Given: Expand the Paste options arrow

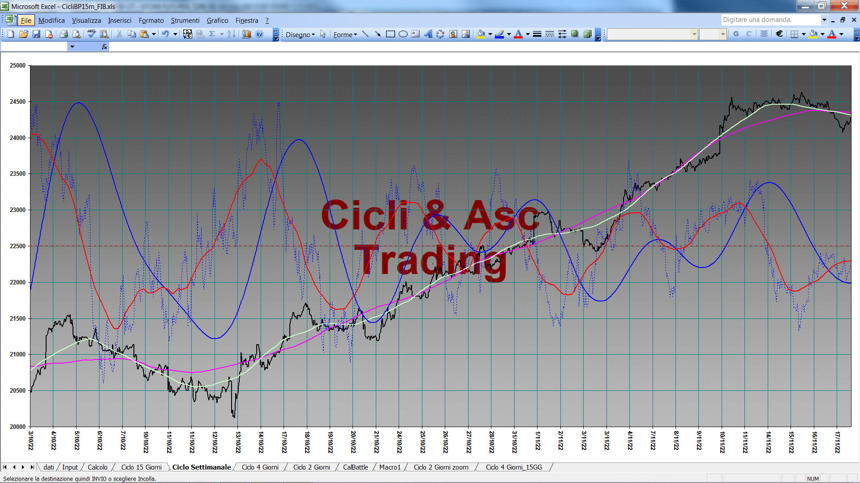Looking at the screenshot, I should [154, 34].
